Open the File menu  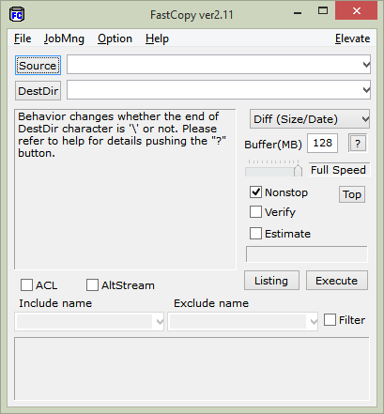click(23, 38)
